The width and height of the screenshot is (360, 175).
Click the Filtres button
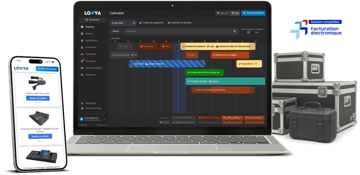(116, 31)
